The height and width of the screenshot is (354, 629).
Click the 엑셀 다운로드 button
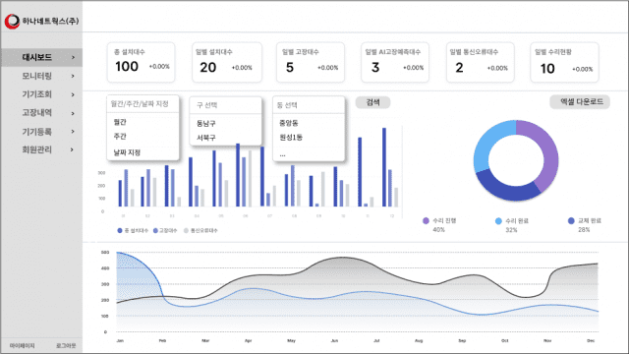(580, 102)
